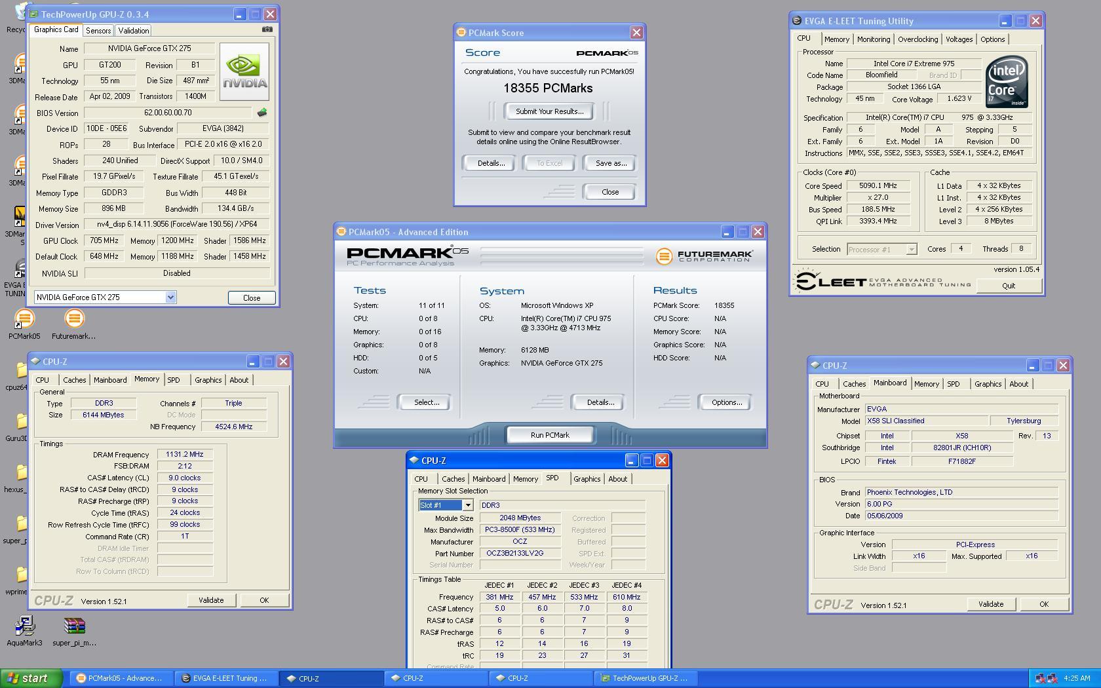Click the 18355 PCMarks score text

[x=548, y=88]
